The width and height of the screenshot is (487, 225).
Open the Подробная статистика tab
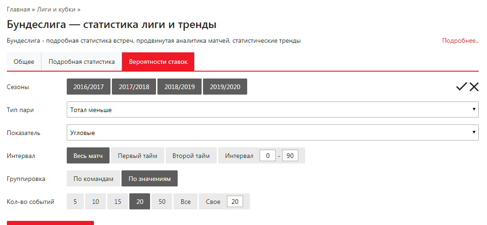click(x=81, y=62)
